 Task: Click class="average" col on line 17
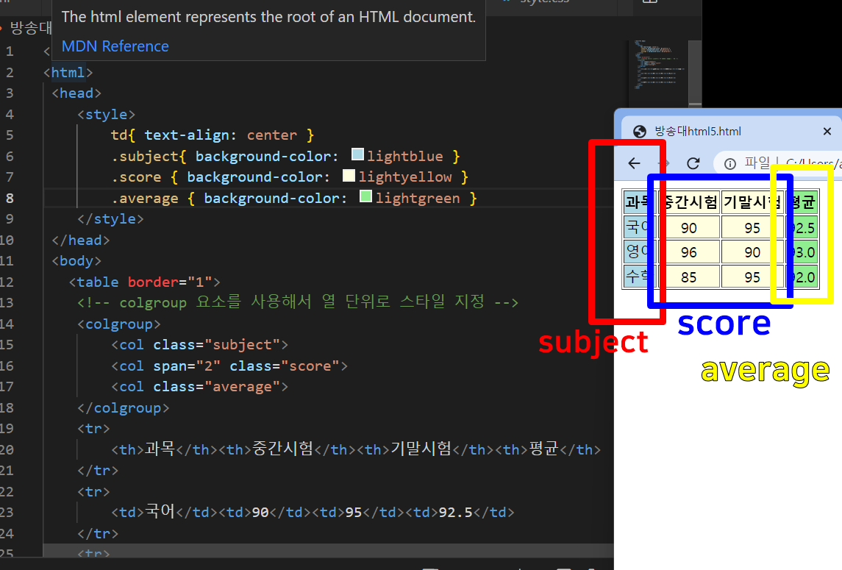pos(200,387)
